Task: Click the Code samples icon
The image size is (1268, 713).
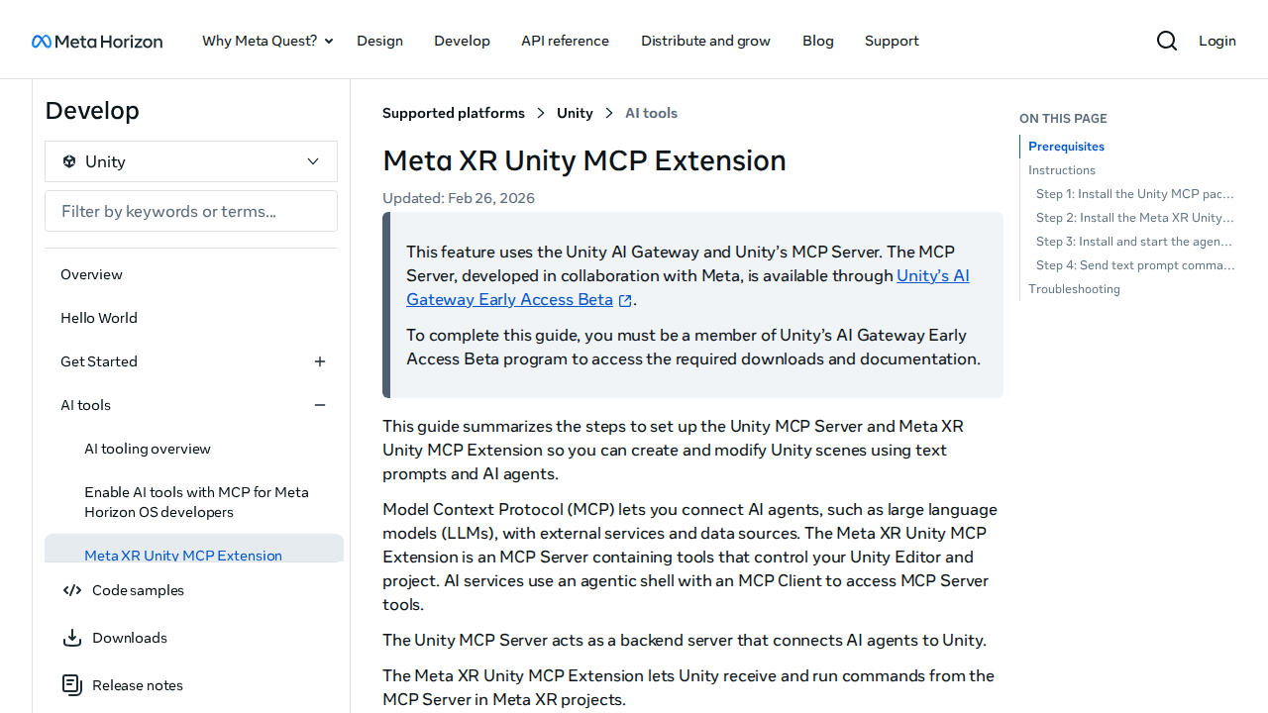Action: coord(72,590)
